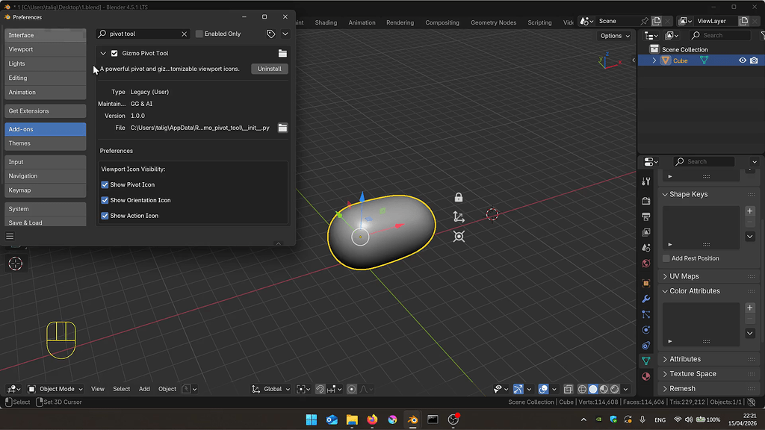Open folder for add-on file path
765x430 pixels.
point(282,128)
